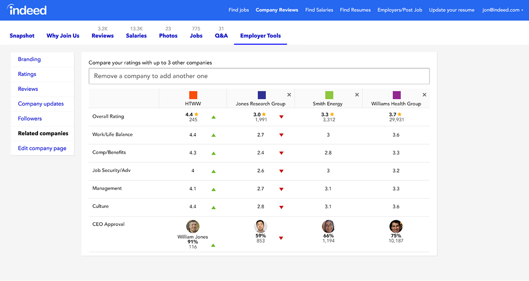
Task: Focus the add company search field
Action: tap(259, 76)
